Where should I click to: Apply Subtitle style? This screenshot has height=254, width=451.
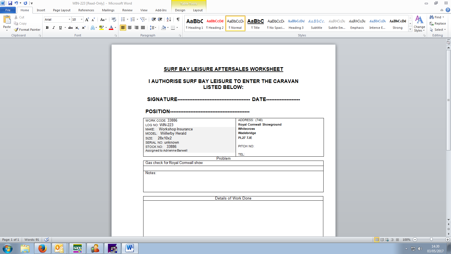(317, 23)
